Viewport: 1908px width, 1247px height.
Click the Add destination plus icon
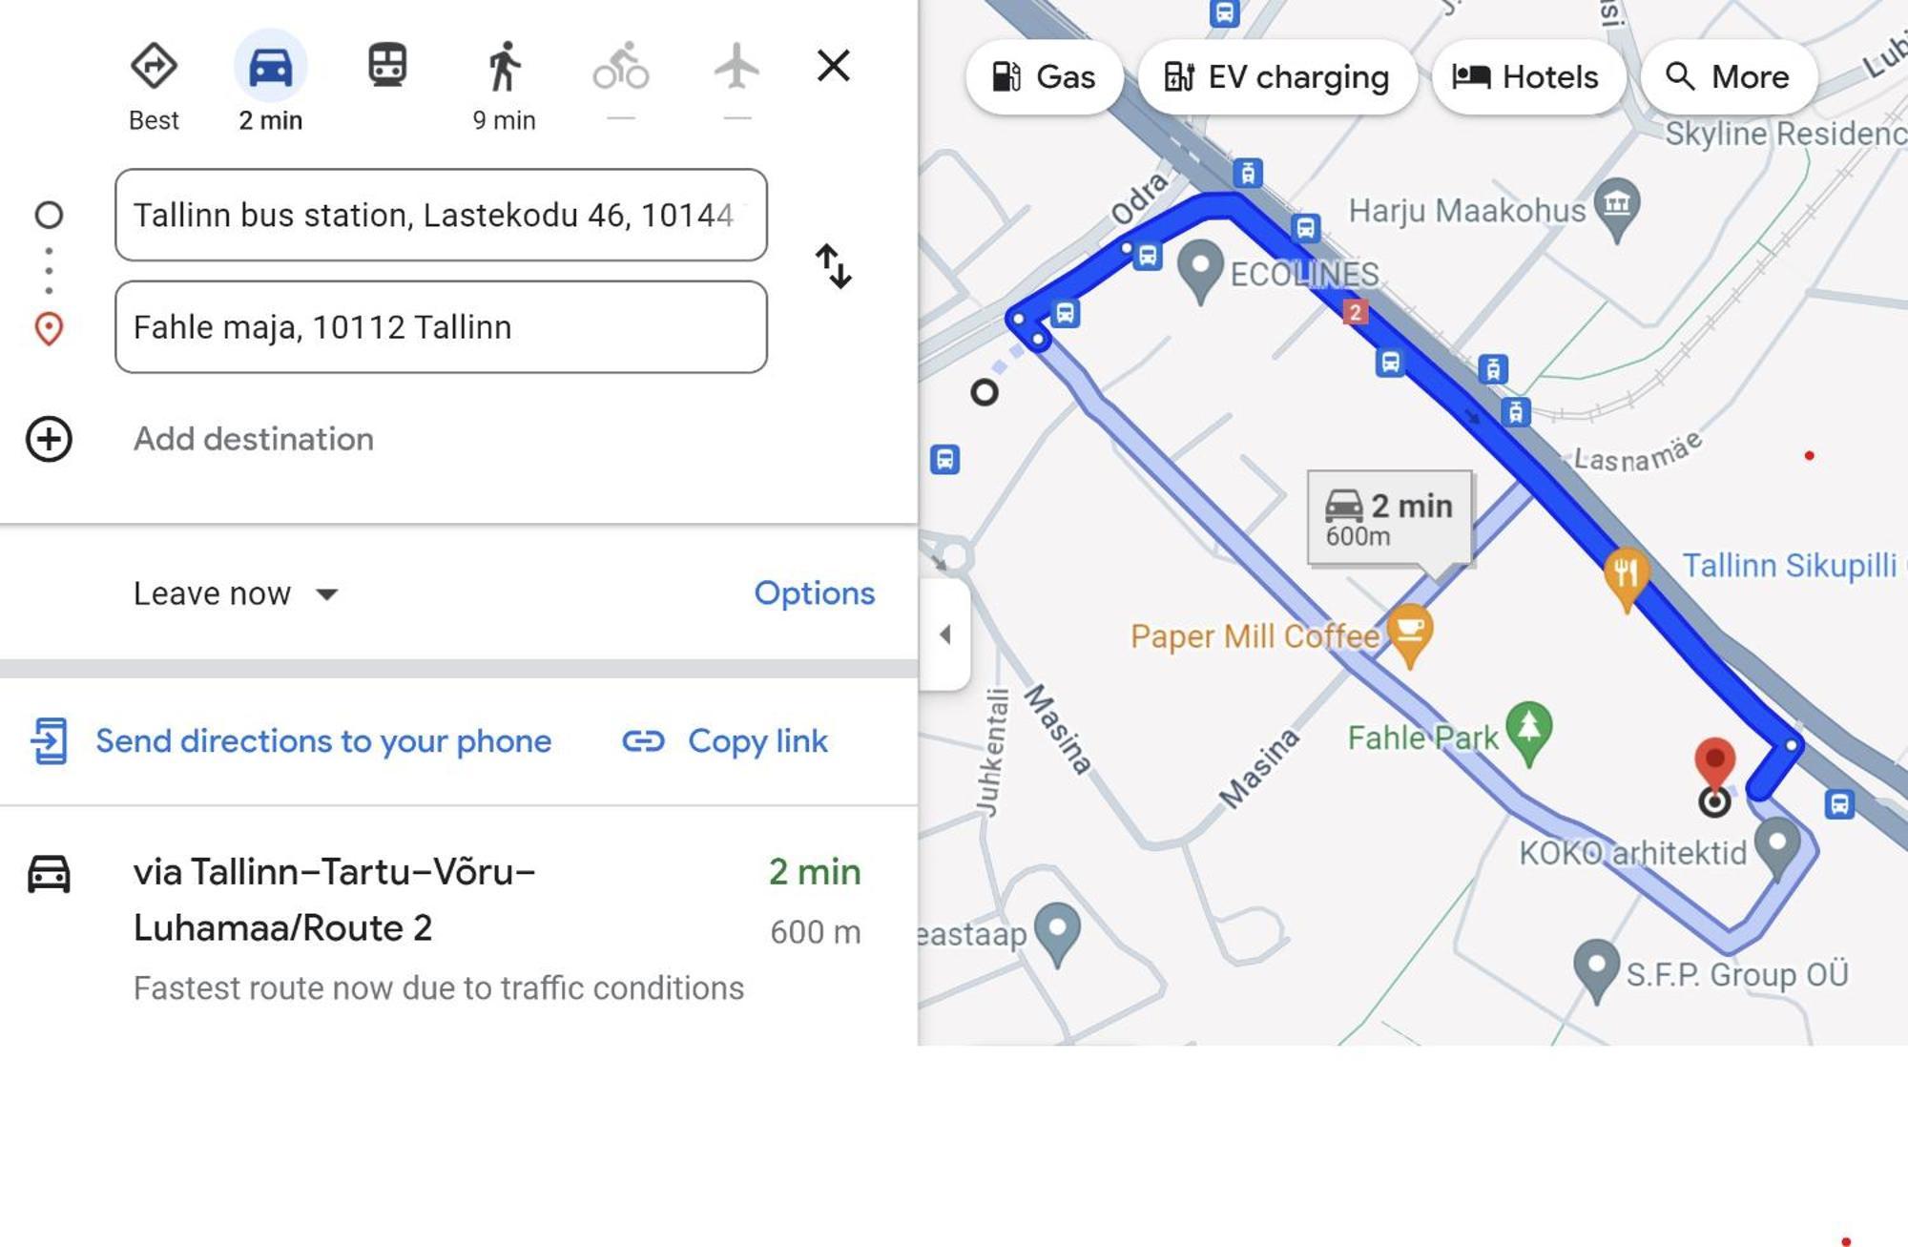49,439
